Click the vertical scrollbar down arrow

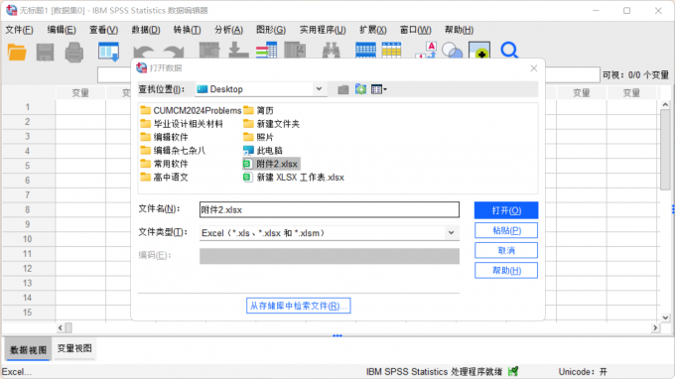point(665,317)
